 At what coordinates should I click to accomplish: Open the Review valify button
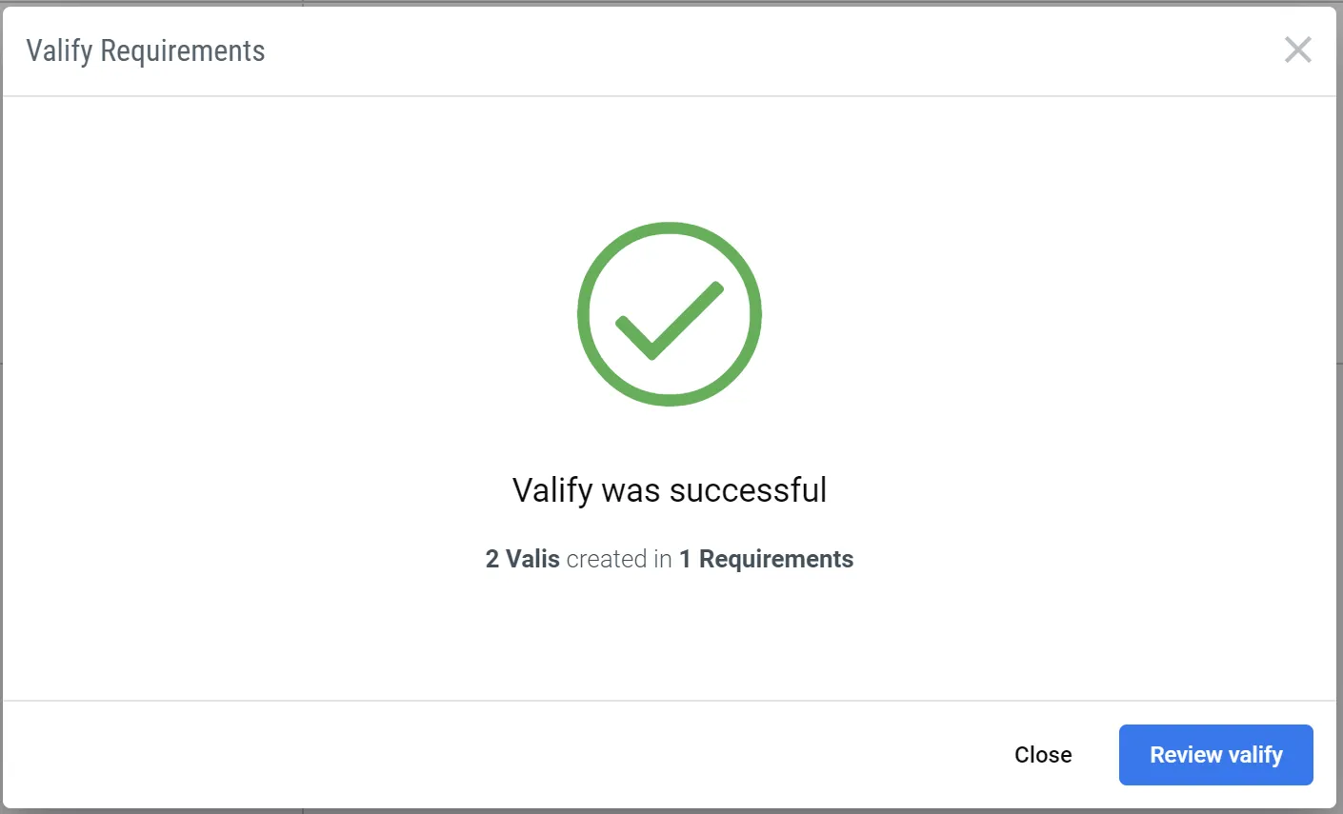click(1216, 755)
